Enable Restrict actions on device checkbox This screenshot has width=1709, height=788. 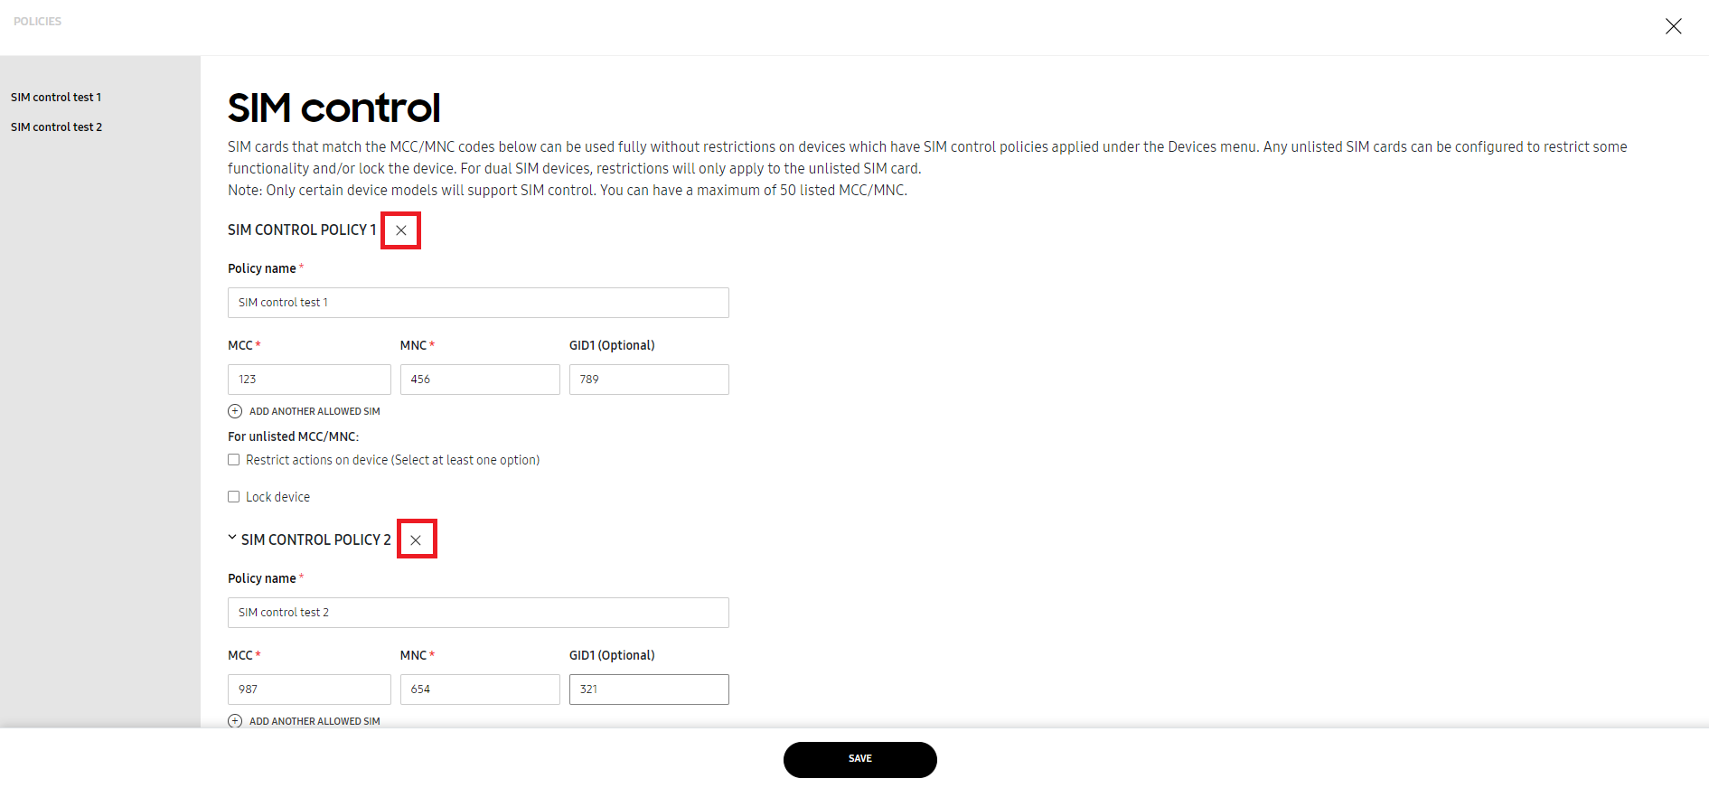coord(234,460)
